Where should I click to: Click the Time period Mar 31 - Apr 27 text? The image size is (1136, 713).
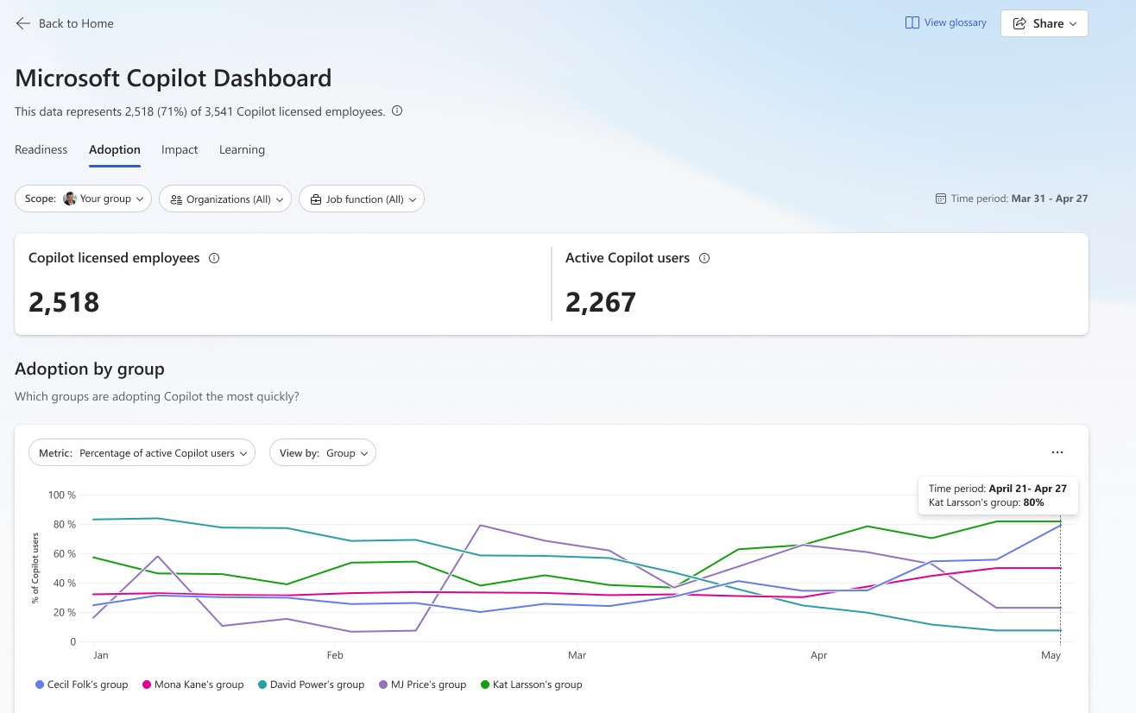(x=1019, y=199)
